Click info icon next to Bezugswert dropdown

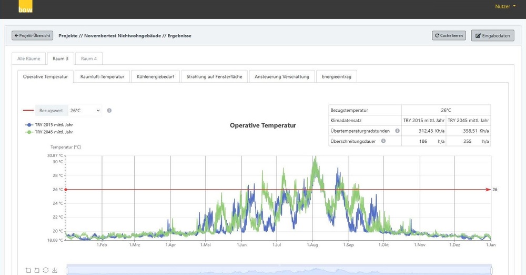point(109,111)
